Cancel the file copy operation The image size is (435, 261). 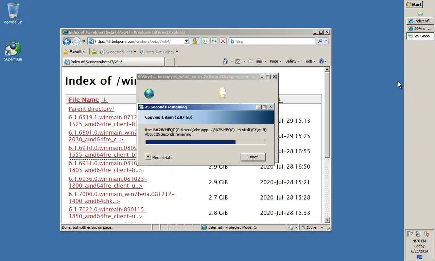pyautogui.click(x=253, y=157)
